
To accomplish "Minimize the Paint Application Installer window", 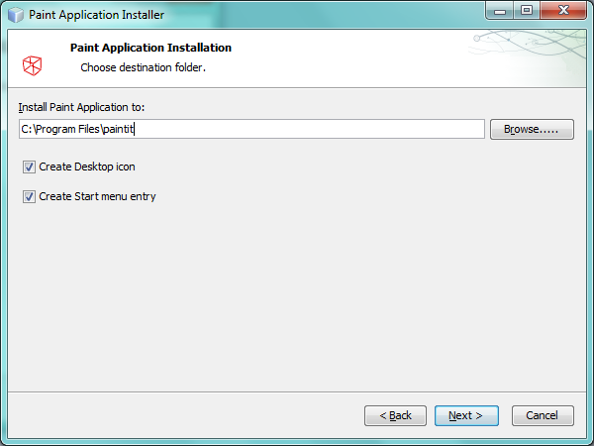I will pyautogui.click(x=501, y=12).
